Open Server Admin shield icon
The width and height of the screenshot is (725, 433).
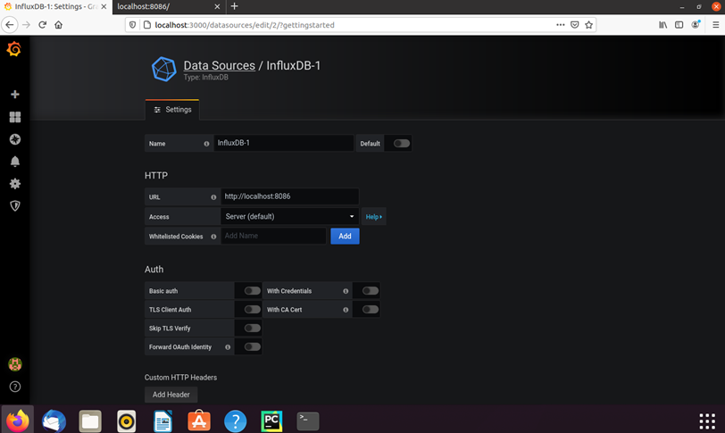click(x=15, y=205)
